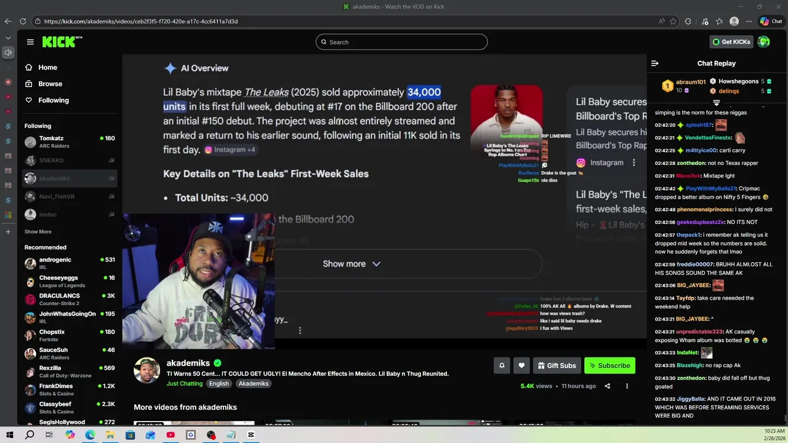Open Tomkatz channel in Following list
788x443 pixels.
(x=69, y=142)
